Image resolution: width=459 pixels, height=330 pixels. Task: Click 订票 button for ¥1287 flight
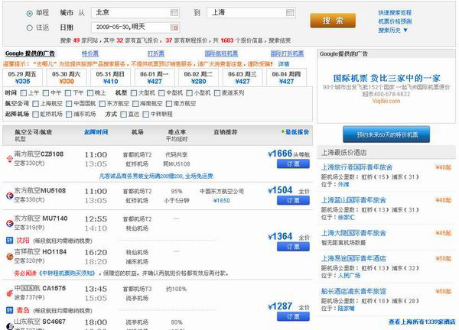293,316
